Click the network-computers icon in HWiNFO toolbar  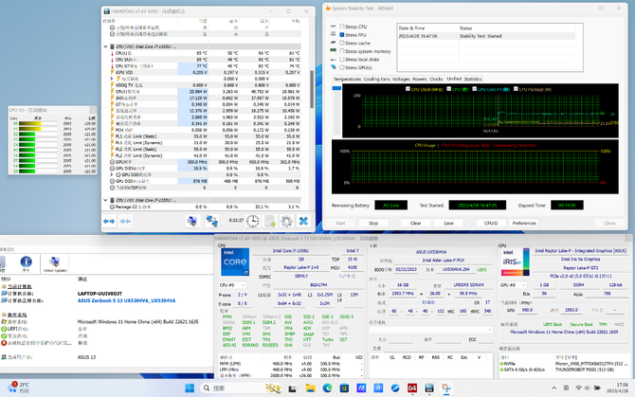pos(211,221)
